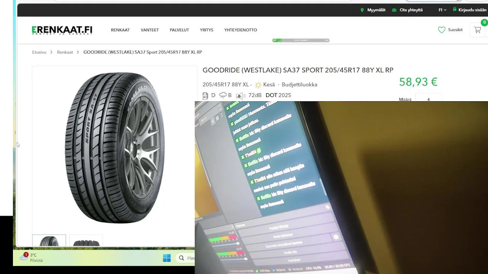Click the Kirjaudu sisään login link
The image size is (488, 274).
[469, 10]
